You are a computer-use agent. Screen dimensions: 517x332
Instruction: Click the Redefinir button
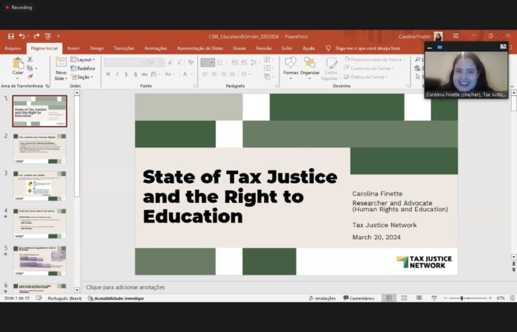83,68
